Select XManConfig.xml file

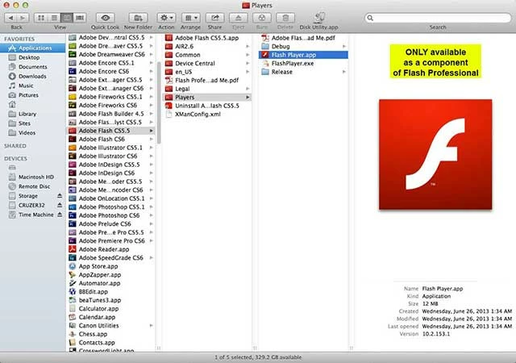coord(198,115)
